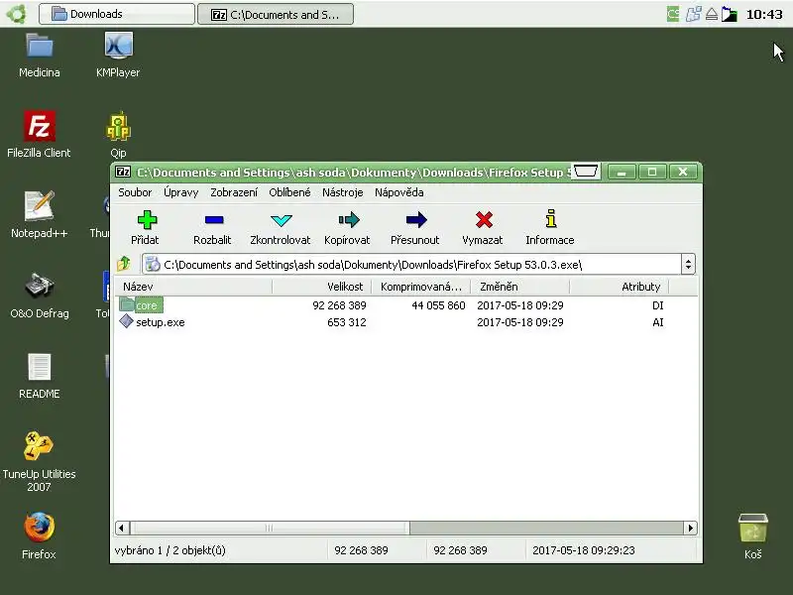793x595 pixels.
Task: Open the Zobrazení menu
Action: pyautogui.click(x=234, y=192)
